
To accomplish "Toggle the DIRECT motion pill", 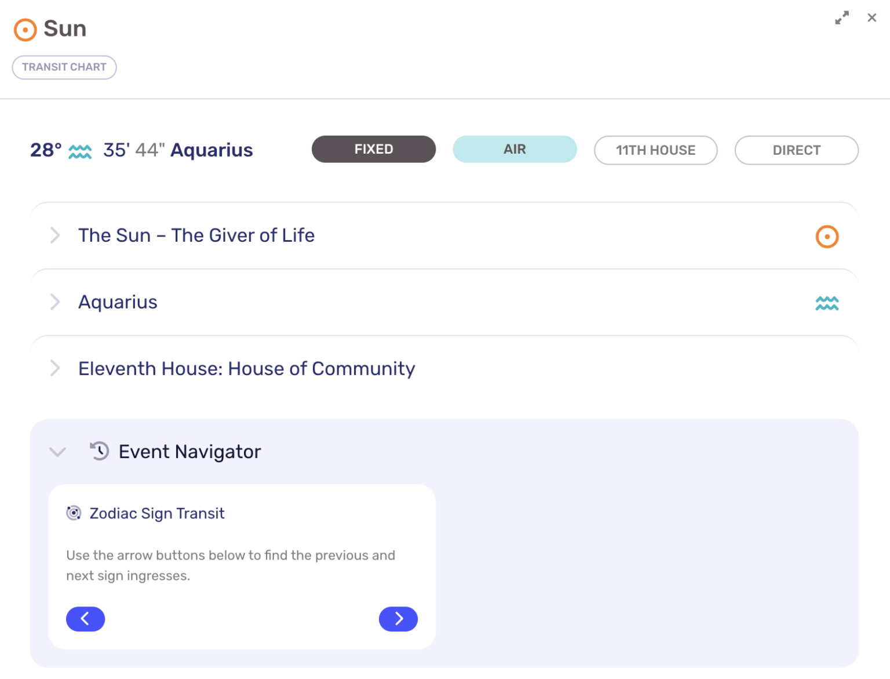I will coord(796,150).
